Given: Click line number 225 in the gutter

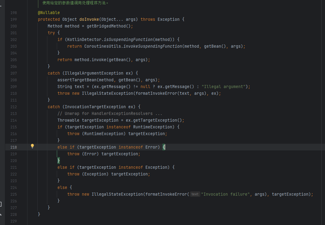Looking at the screenshot, I should [x=14, y=194].
